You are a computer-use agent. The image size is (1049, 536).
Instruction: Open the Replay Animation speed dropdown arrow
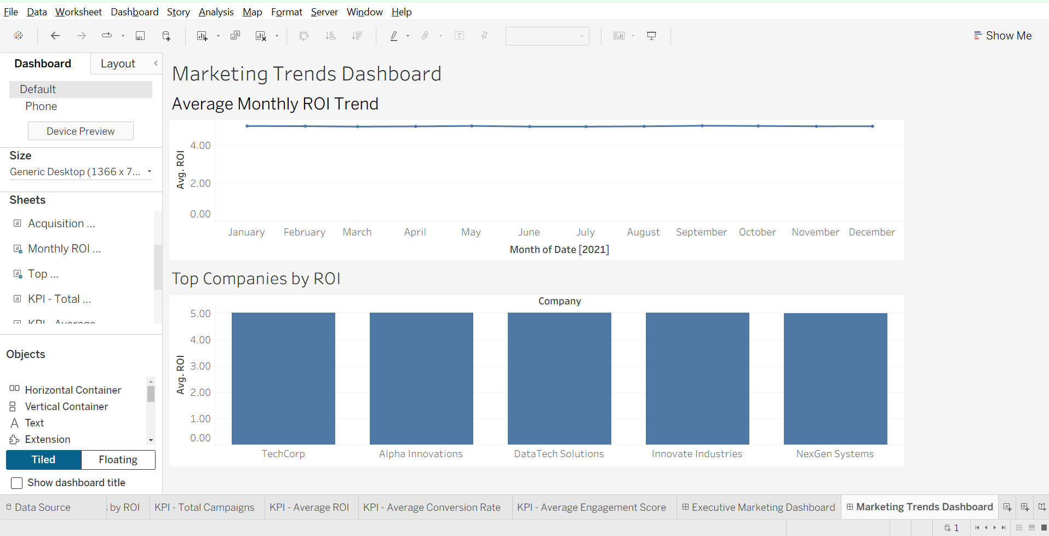pos(123,36)
